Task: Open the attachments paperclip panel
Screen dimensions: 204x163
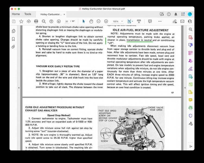Action: click(x=13, y=47)
